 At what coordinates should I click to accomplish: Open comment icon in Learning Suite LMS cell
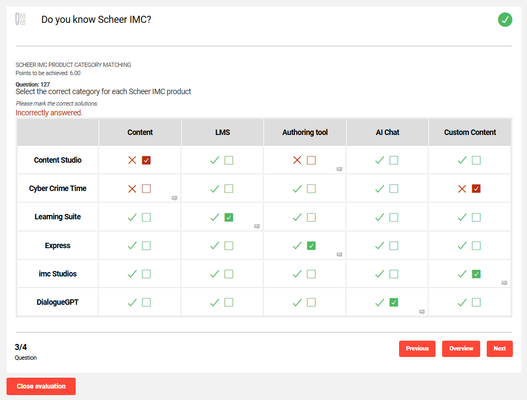257,226
